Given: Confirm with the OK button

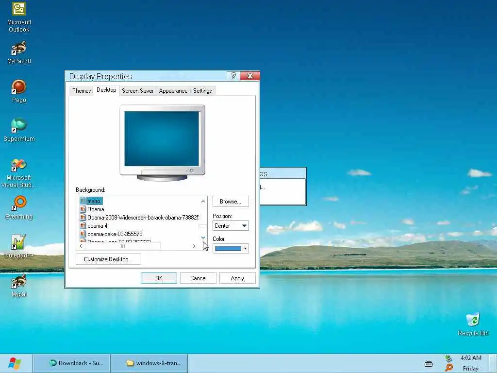Looking at the screenshot, I should coord(159,278).
